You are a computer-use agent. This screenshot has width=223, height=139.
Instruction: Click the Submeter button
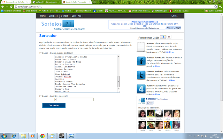[x=54, y=105]
